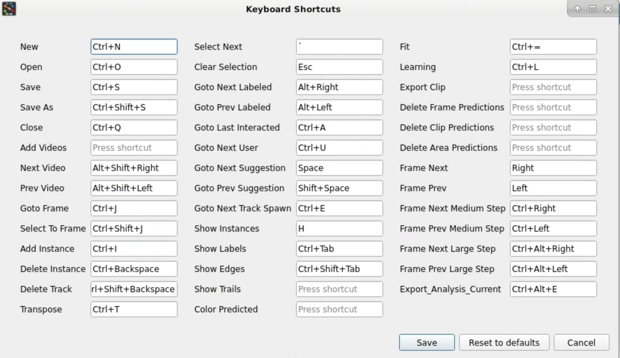
Task: Click the Transpose shortcut field
Action: click(x=134, y=309)
